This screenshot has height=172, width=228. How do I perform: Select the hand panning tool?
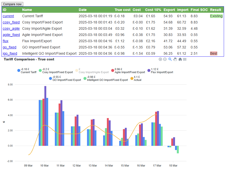[x=175, y=59]
